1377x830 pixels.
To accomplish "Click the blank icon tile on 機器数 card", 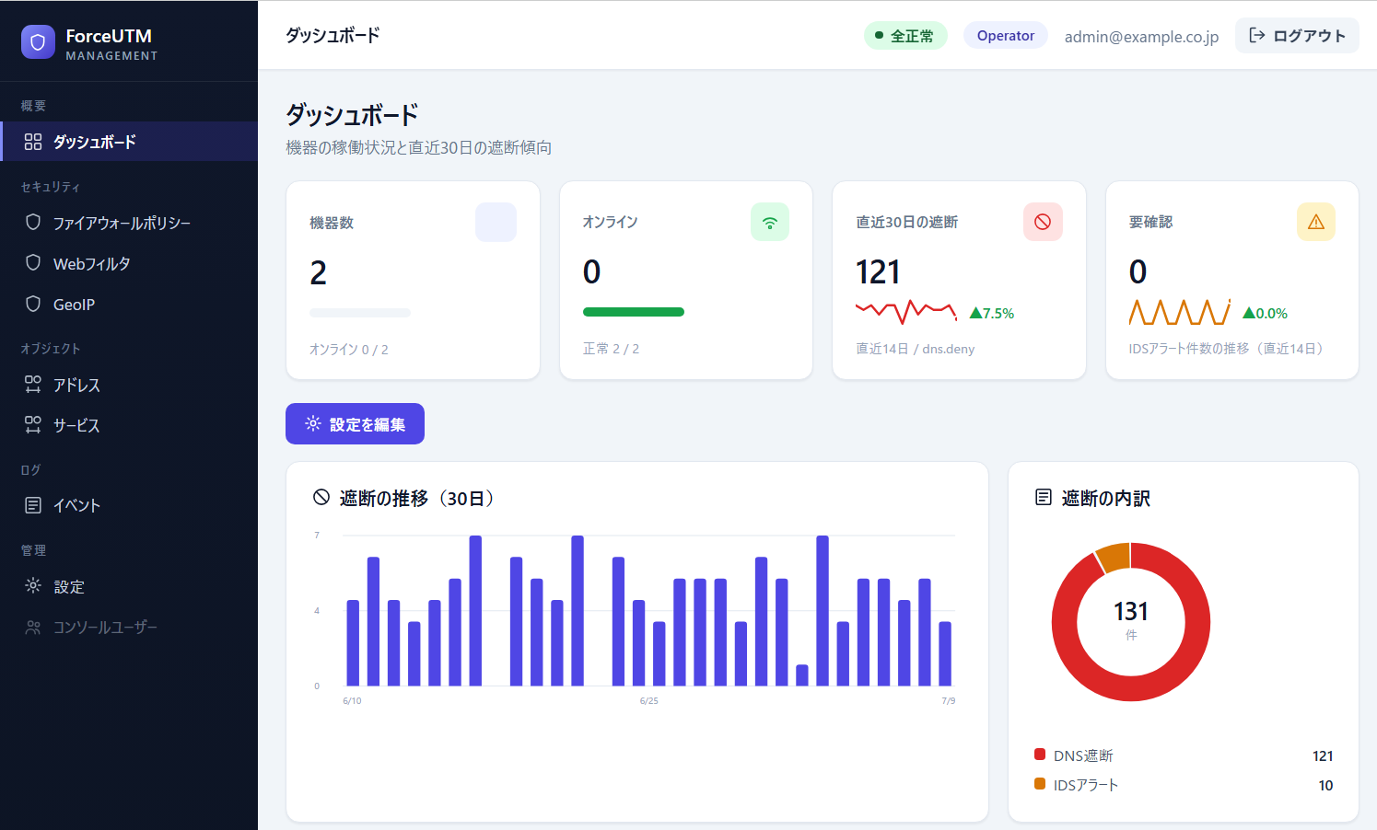I will coord(496,222).
